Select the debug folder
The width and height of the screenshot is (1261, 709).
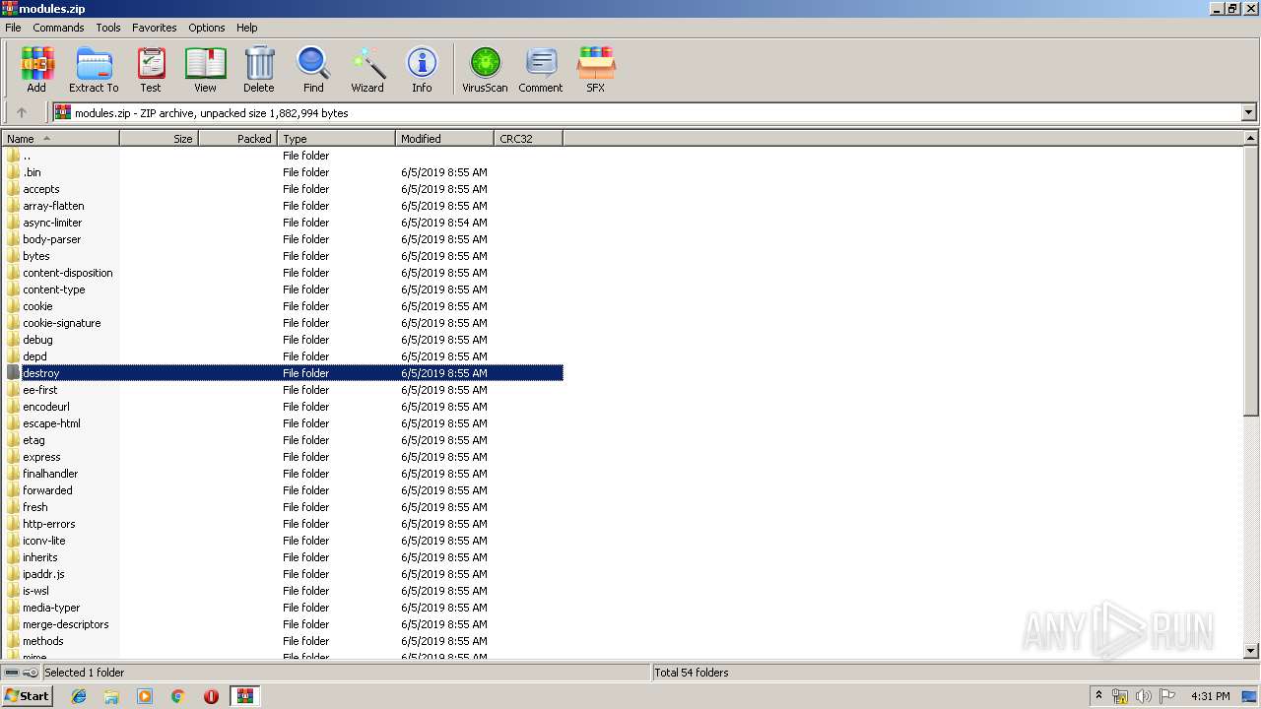coord(283,340)
